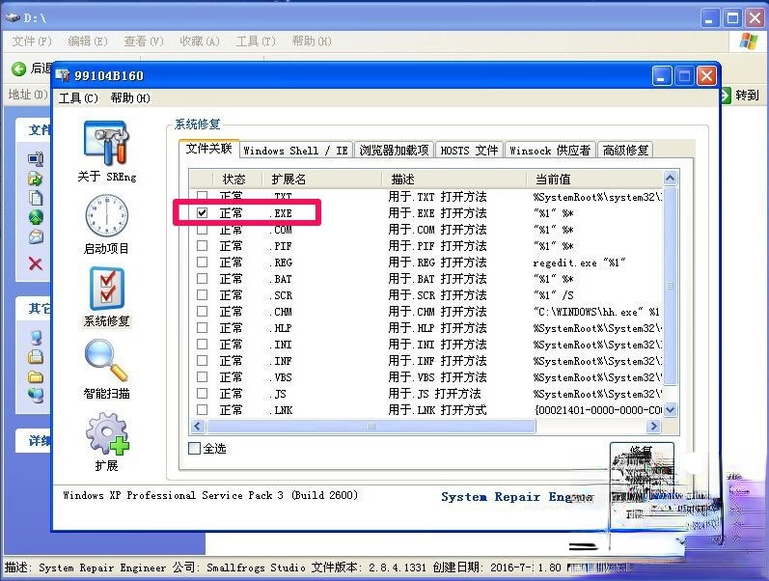Click the green go arrow beside 转到
Viewport: 769px width, 581px height.
coord(726,95)
